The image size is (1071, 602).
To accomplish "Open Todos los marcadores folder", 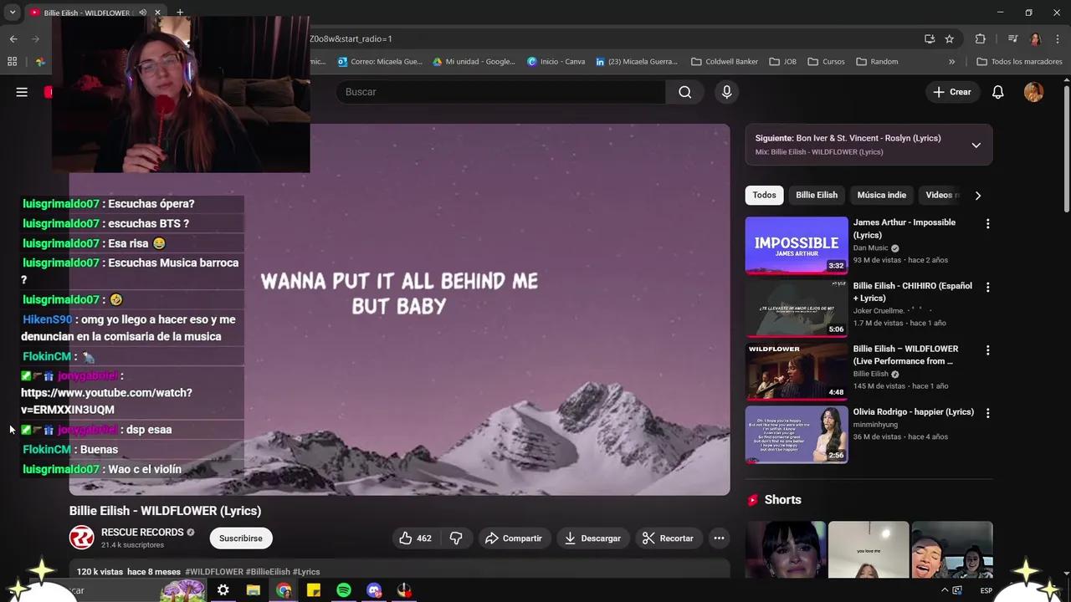I will click(x=1019, y=61).
